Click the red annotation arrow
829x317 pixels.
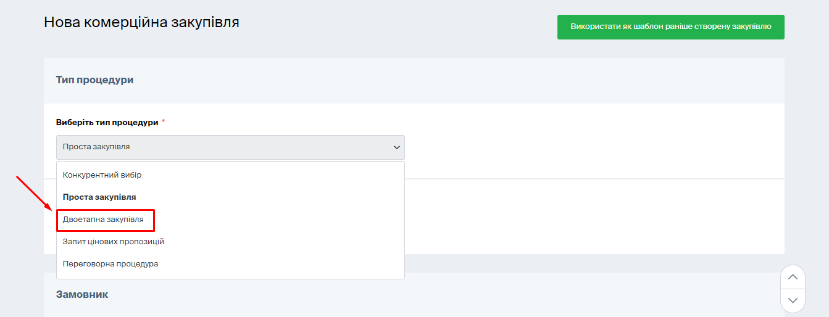pos(35,194)
